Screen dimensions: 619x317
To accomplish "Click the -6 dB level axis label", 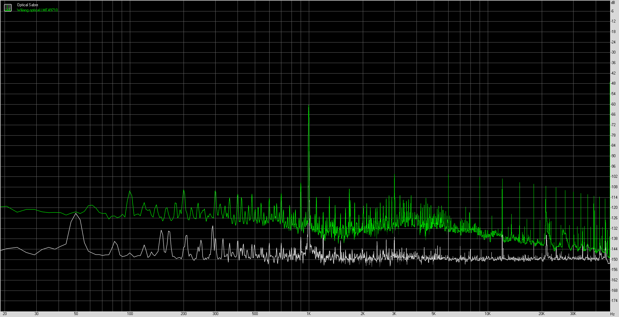I will (x=612, y=11).
